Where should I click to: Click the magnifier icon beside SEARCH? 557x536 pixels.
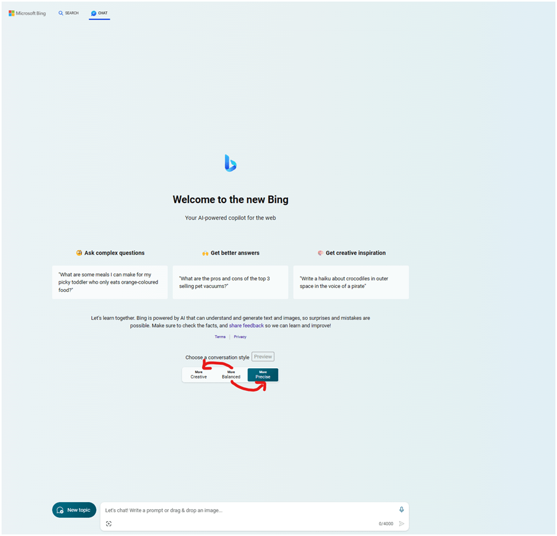point(61,13)
